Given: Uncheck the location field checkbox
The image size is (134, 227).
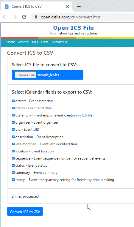Looking at the screenshot, I should coord(13,151).
